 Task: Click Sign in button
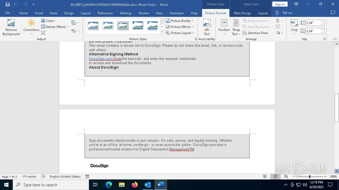pyautogui.click(x=280, y=4)
